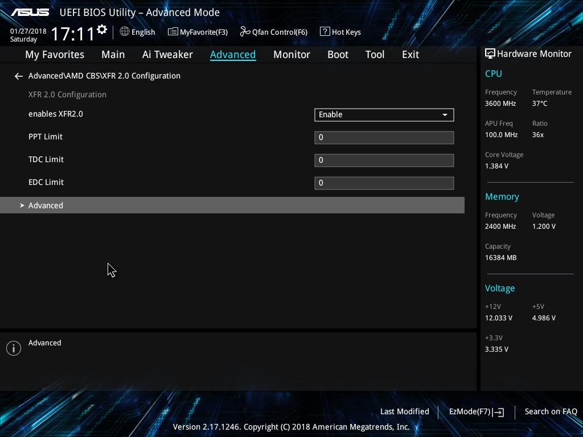The width and height of the screenshot is (583, 437).
Task: Click the +12V reading 12.033 V
Action: click(x=499, y=318)
